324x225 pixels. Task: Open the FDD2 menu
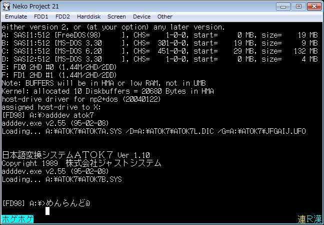(62, 17)
